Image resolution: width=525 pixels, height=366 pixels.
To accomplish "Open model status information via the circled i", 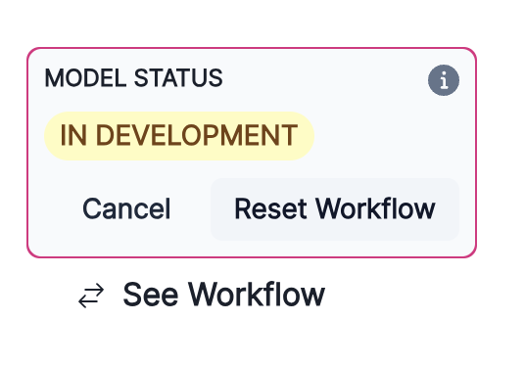I will pyautogui.click(x=444, y=80).
